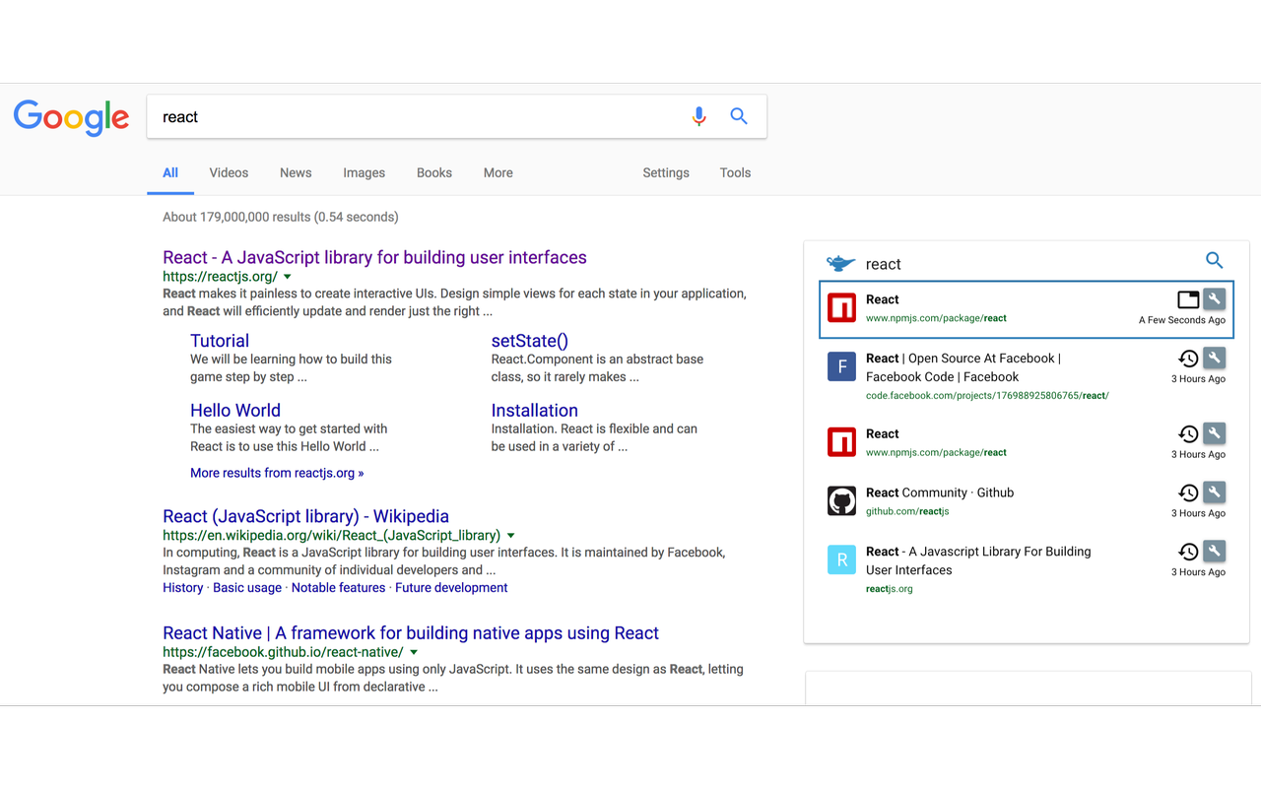Open React (JavaScript library) - Wikipedia result
Screen dimensions: 1261x788
tap(305, 516)
